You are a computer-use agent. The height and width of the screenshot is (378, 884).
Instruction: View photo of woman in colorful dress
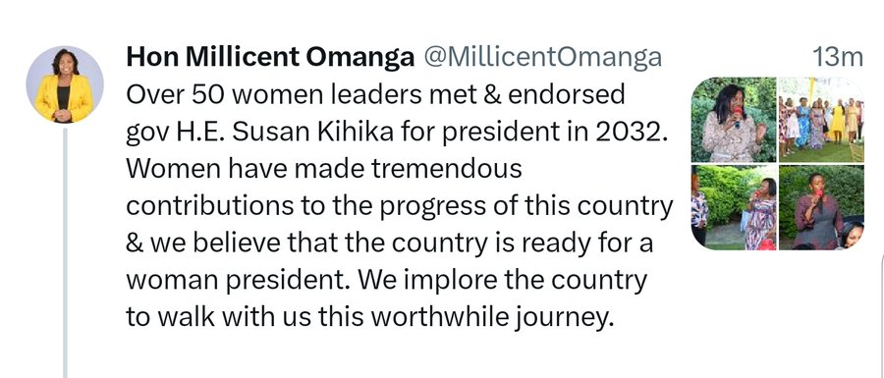734,207
